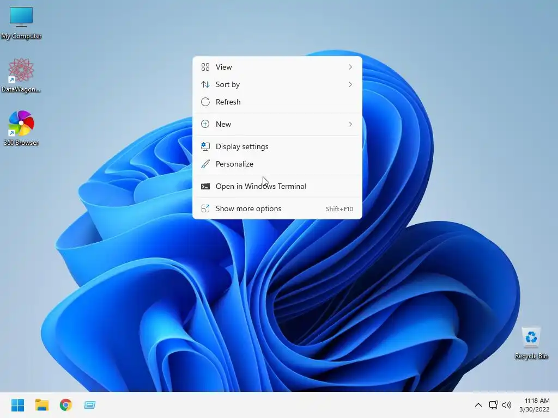The image size is (558, 418).
Task: Choose Show more options
Action: [277, 208]
